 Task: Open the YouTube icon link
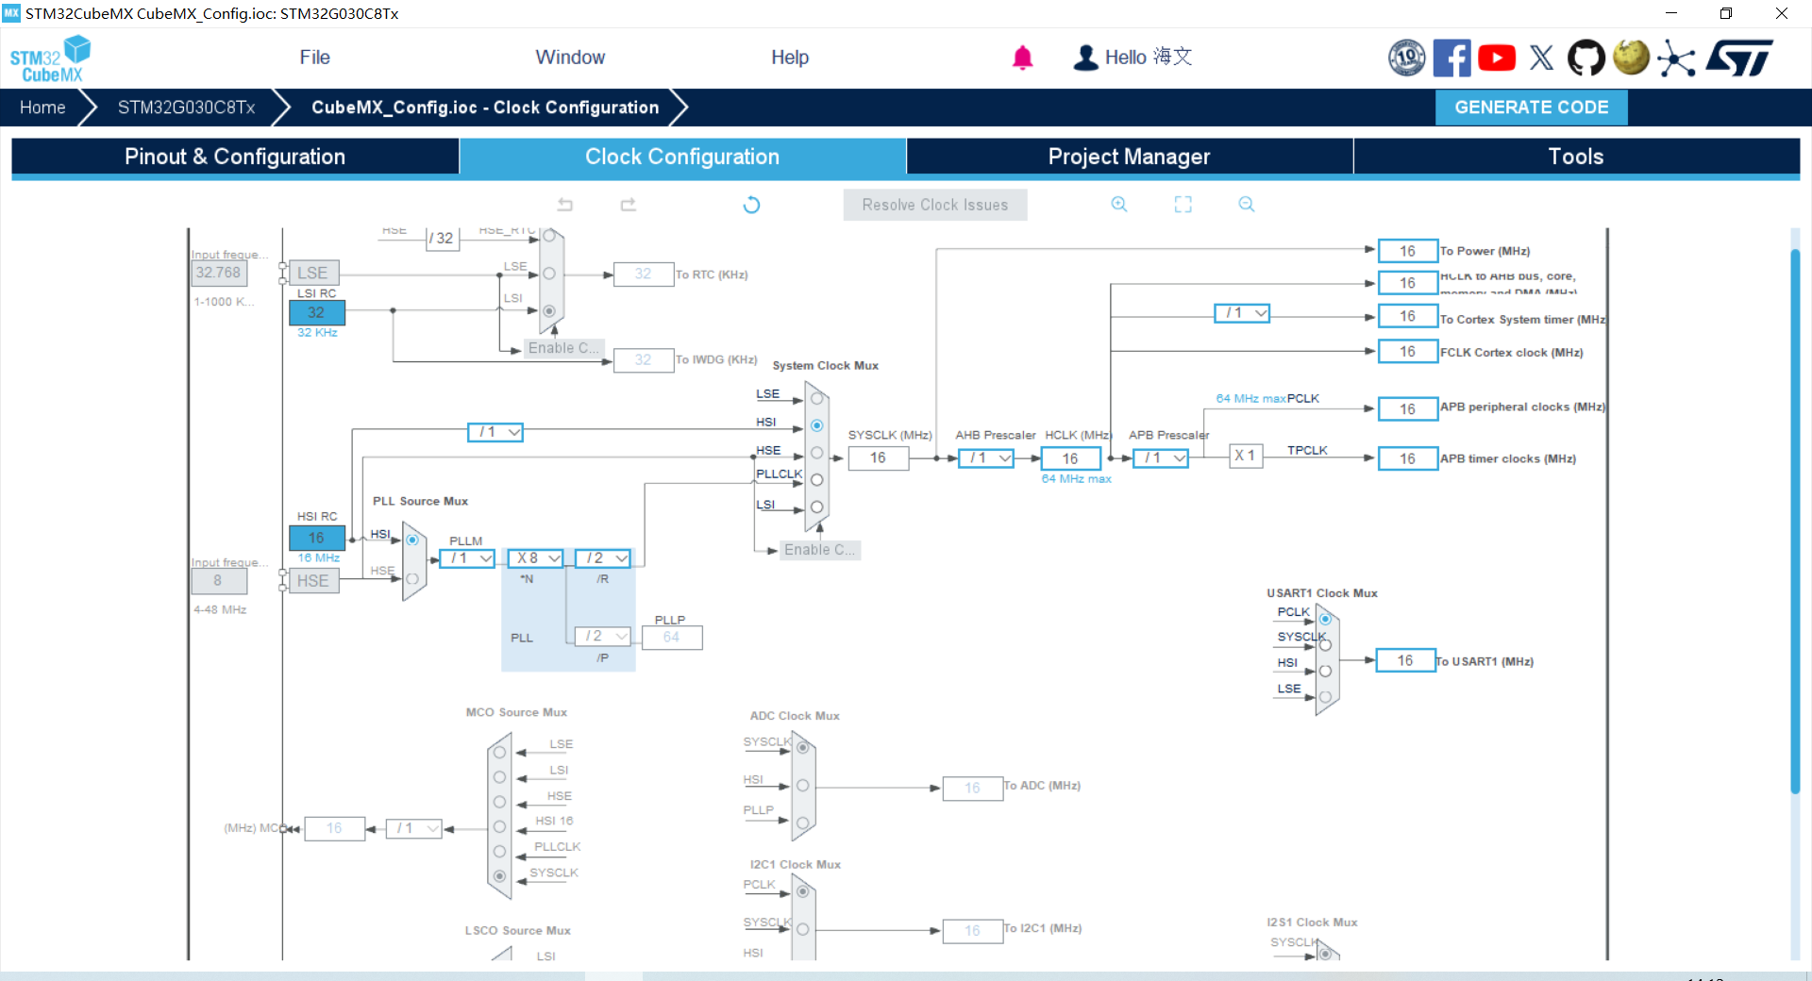1497,58
